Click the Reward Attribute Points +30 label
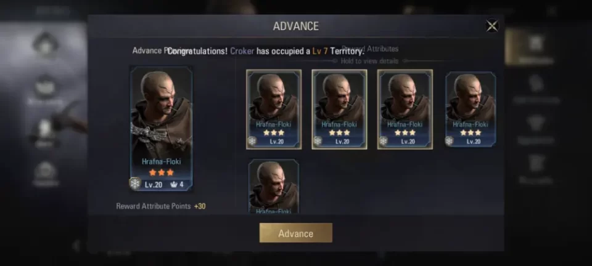This screenshot has width=592, height=266. click(161, 206)
